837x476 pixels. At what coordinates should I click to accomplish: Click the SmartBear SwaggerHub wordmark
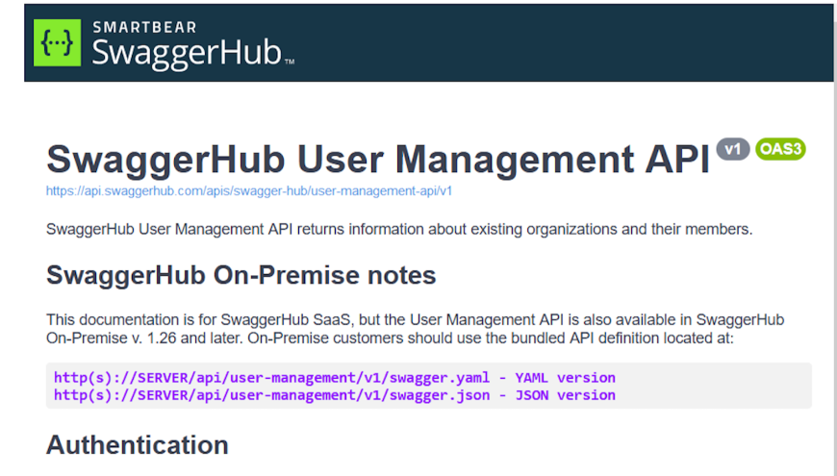(x=193, y=45)
